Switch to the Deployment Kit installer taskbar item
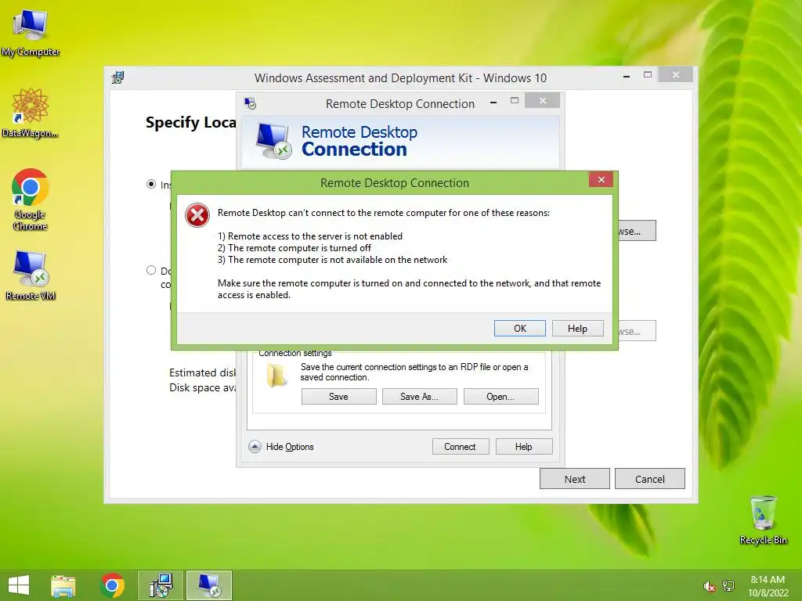 [x=161, y=585]
